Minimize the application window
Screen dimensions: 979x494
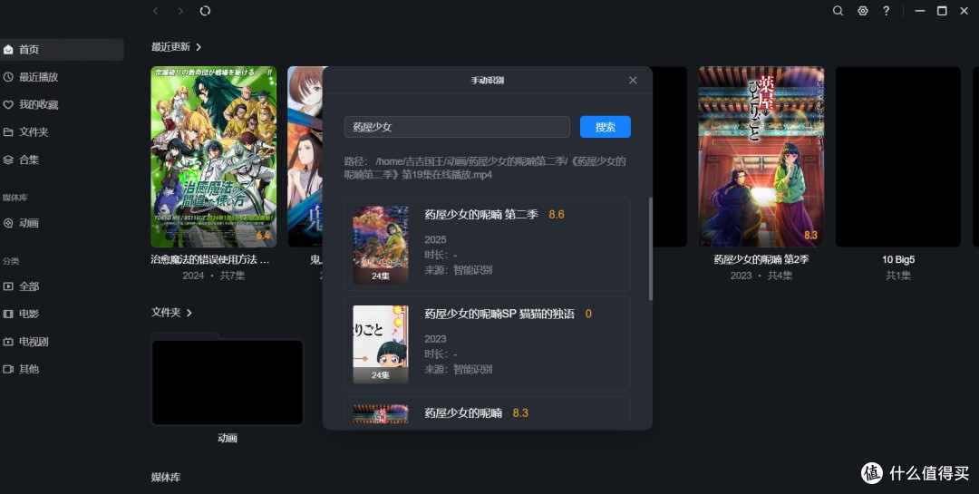coord(919,11)
